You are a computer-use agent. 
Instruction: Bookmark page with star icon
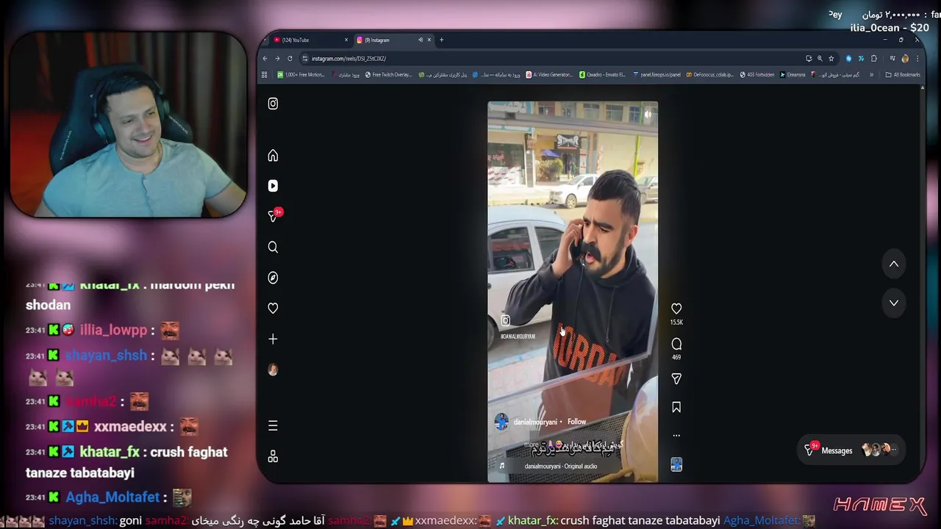click(831, 58)
